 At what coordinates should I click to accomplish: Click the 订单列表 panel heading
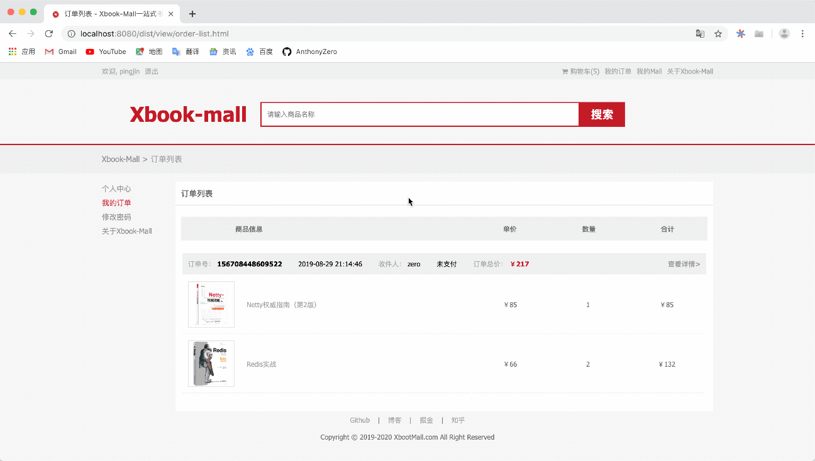pos(197,194)
